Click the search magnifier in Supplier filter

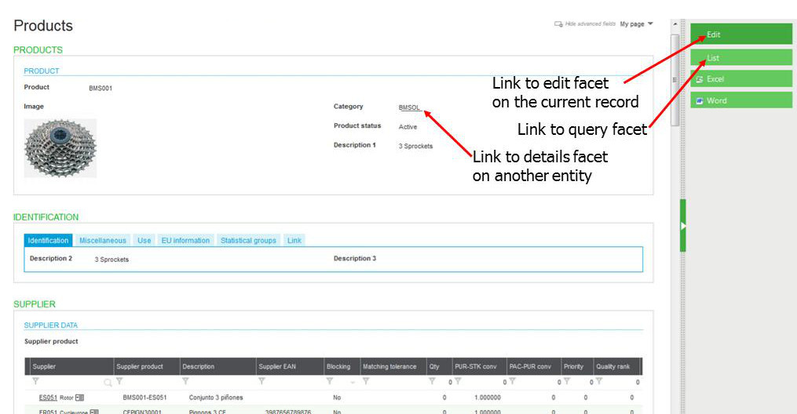(108, 383)
